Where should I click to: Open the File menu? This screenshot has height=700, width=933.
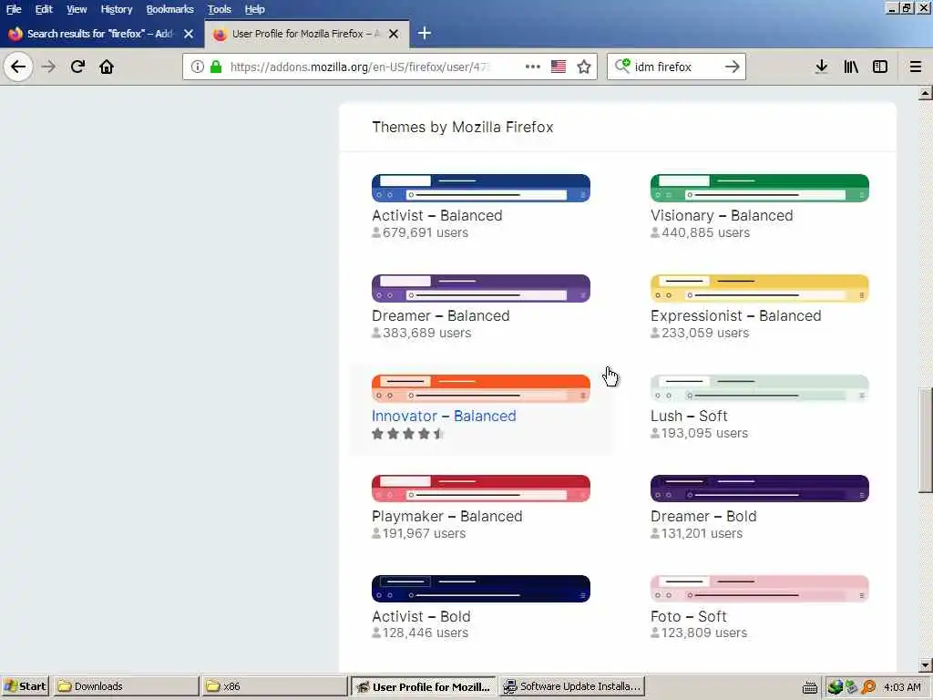pos(14,9)
